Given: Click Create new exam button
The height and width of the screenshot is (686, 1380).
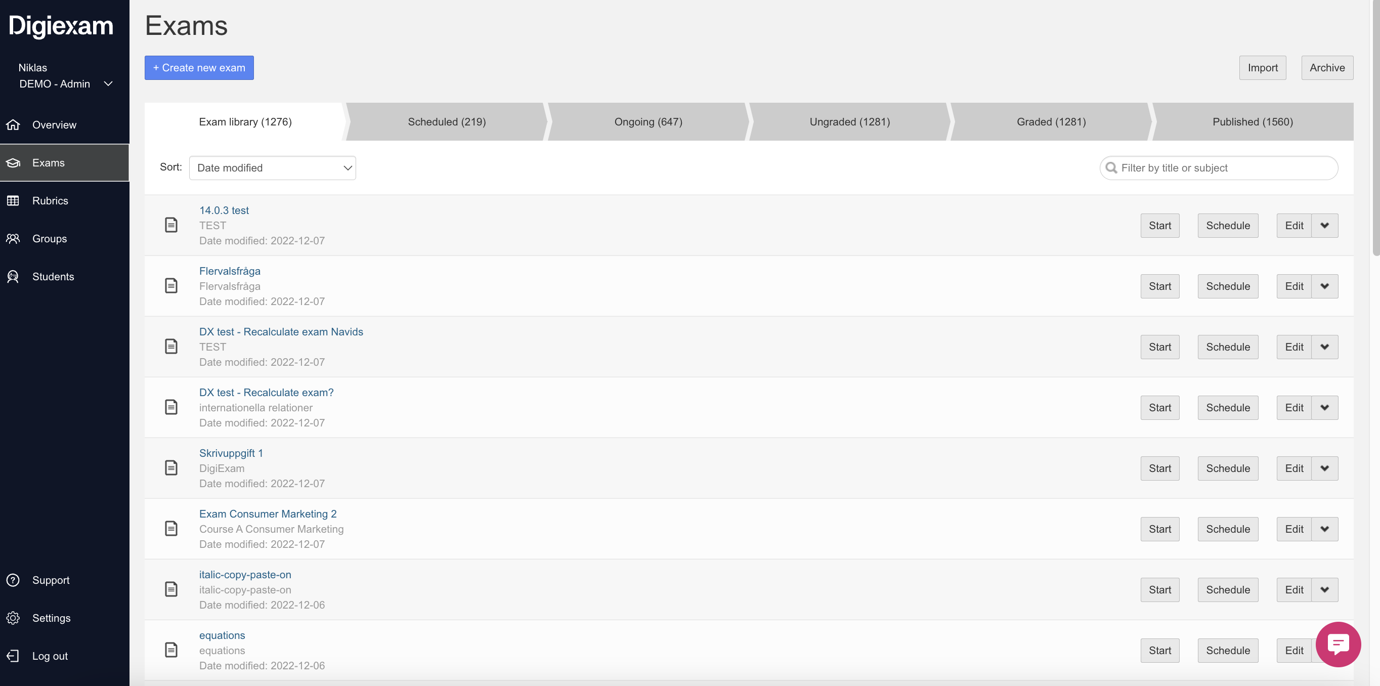Looking at the screenshot, I should (x=199, y=67).
